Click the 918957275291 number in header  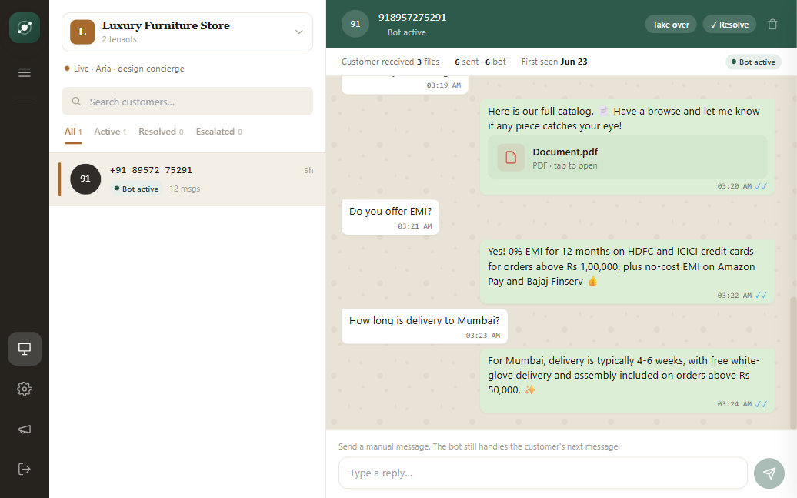click(412, 17)
